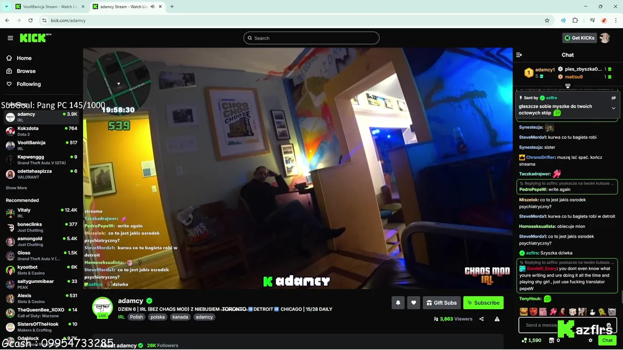Open TheQueenBee_XOXO recommended channel
The image size is (623, 350).
click(x=41, y=313)
